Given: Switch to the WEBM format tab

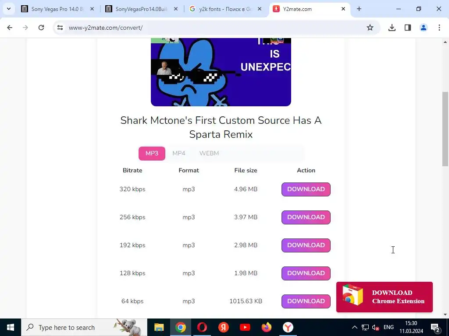Looking at the screenshot, I should pyautogui.click(x=209, y=154).
